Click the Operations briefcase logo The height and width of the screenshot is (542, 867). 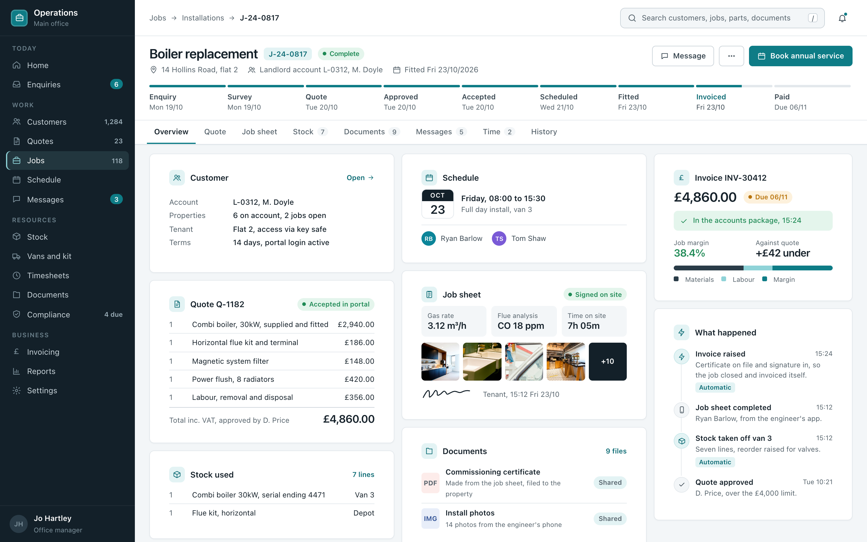[x=19, y=18]
